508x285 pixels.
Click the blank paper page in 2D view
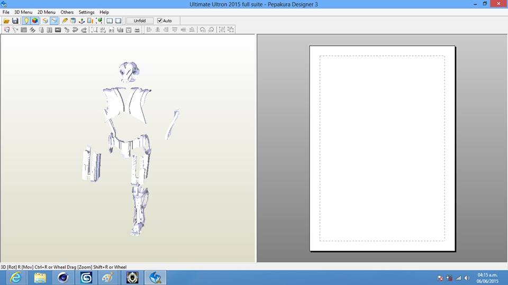coord(382,149)
